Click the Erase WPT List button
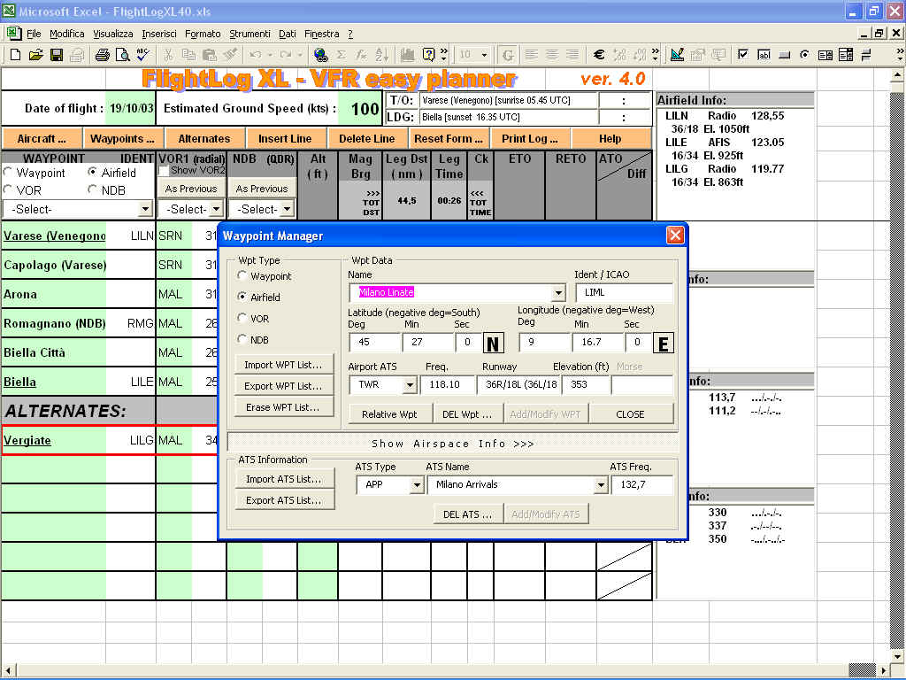This screenshot has height=680, width=906. [x=284, y=407]
